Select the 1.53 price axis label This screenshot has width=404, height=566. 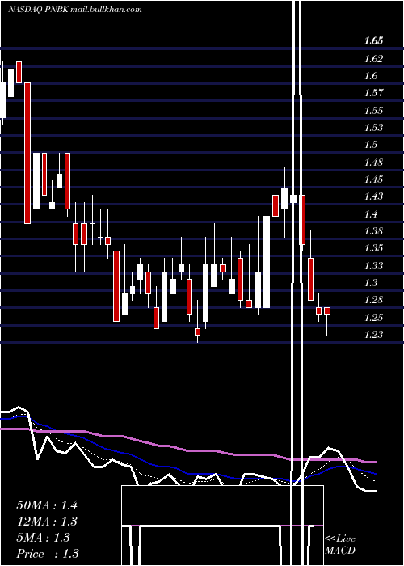(373, 128)
